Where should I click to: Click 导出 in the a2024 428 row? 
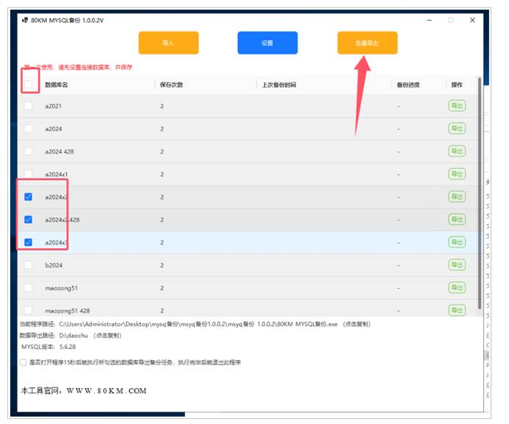[x=457, y=151]
